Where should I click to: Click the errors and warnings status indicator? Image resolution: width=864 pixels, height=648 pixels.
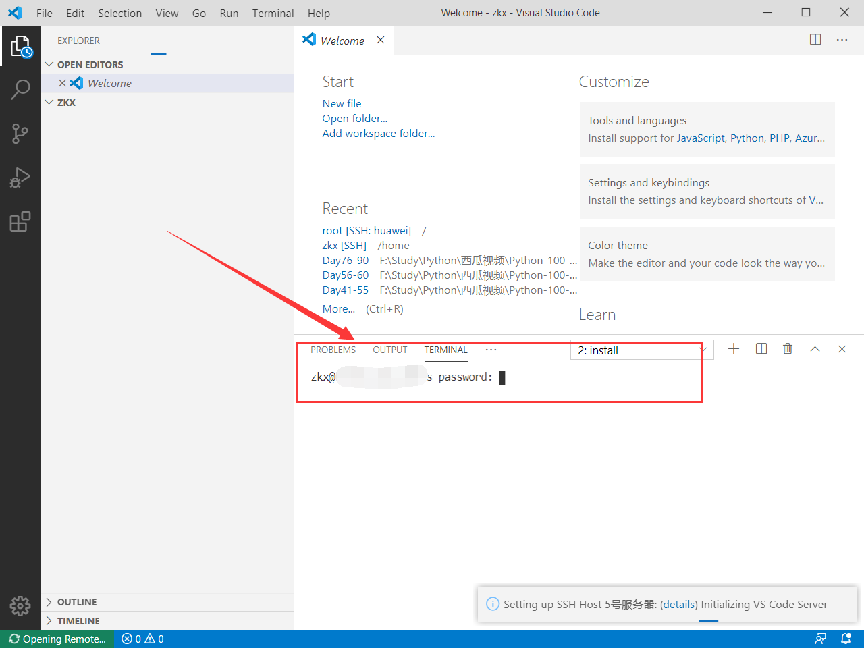coord(142,639)
